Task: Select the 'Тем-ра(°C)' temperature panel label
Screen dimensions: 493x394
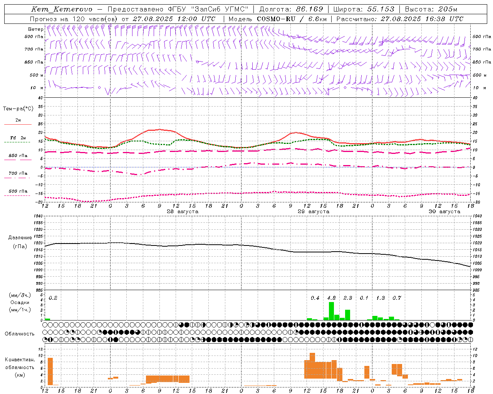Action: point(18,109)
